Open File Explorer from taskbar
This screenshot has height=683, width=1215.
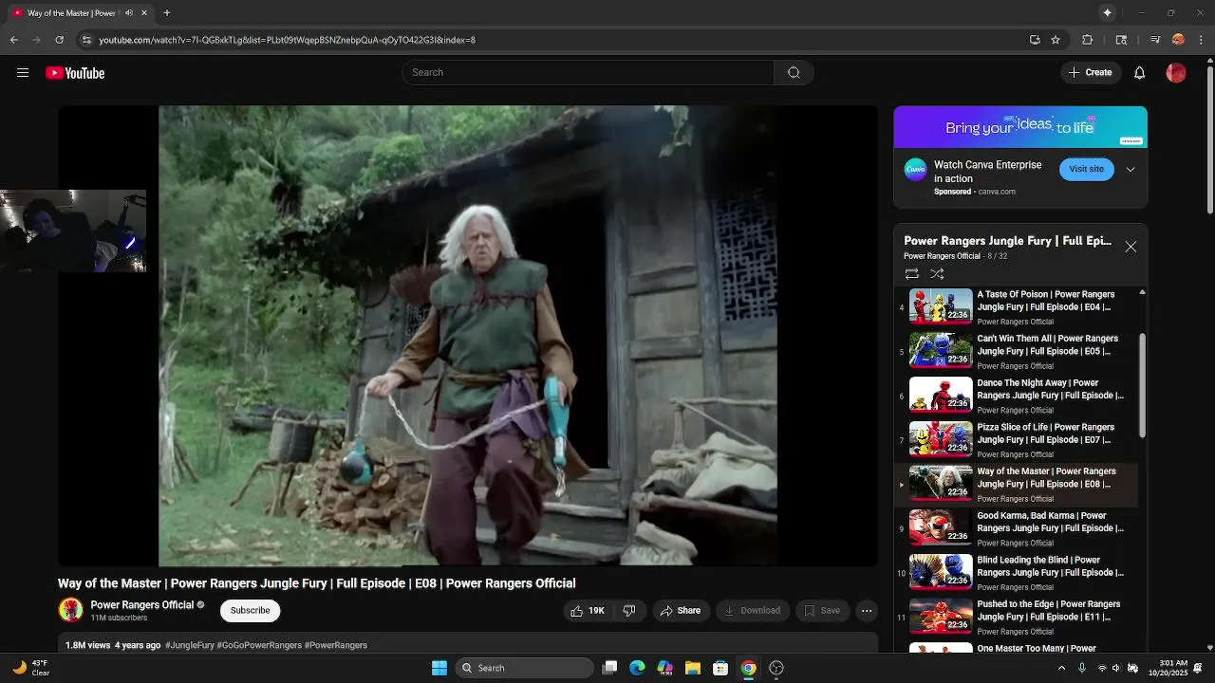[693, 668]
